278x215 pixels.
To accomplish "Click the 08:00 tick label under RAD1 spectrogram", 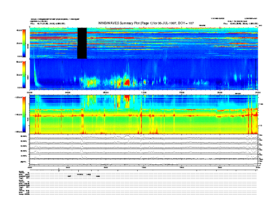I will click(x=106, y=92).
